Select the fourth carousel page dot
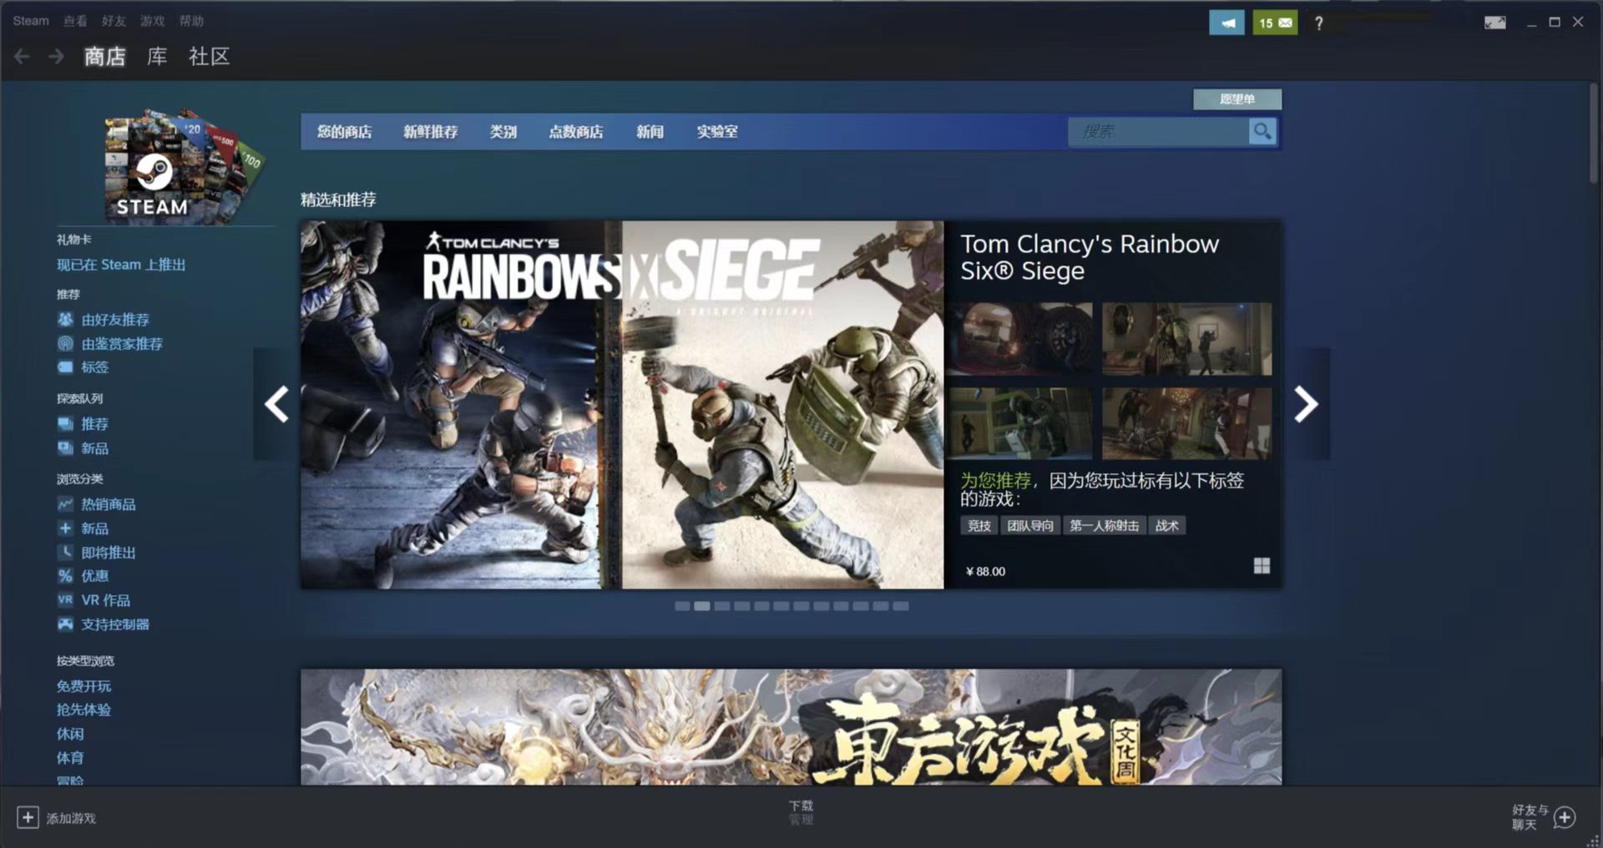 point(742,606)
